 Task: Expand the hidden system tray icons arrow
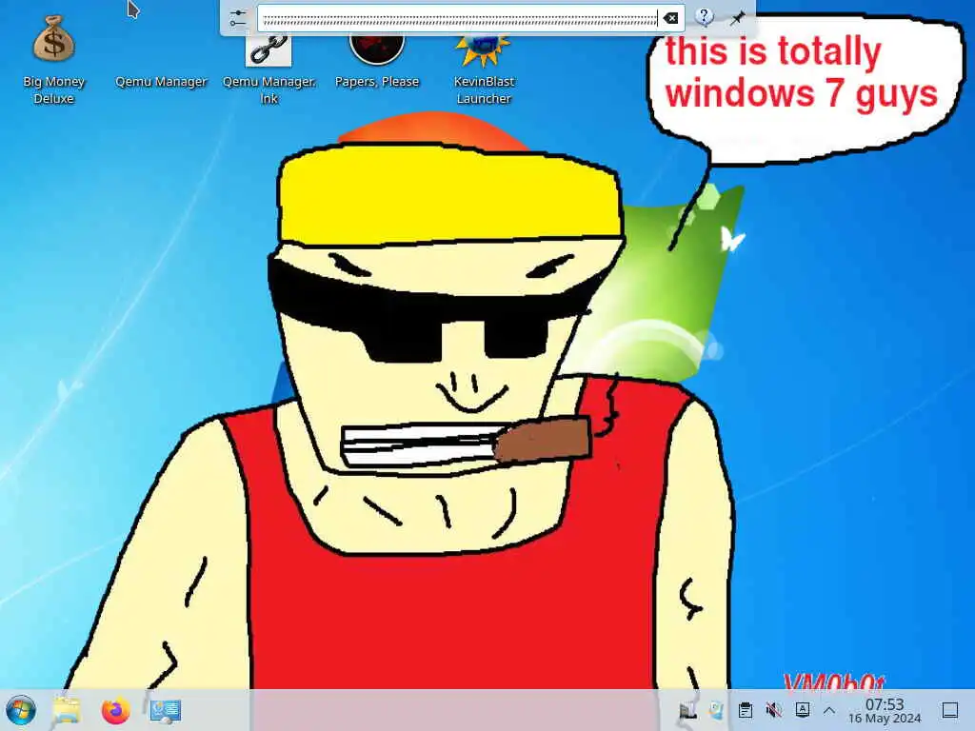coord(829,710)
